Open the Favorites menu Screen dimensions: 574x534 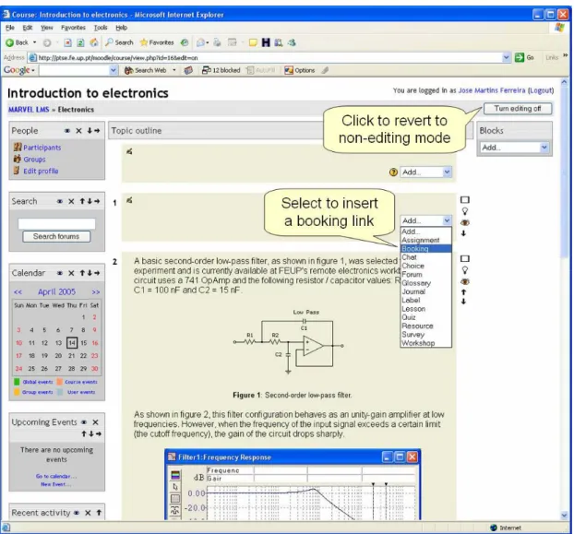point(73,28)
